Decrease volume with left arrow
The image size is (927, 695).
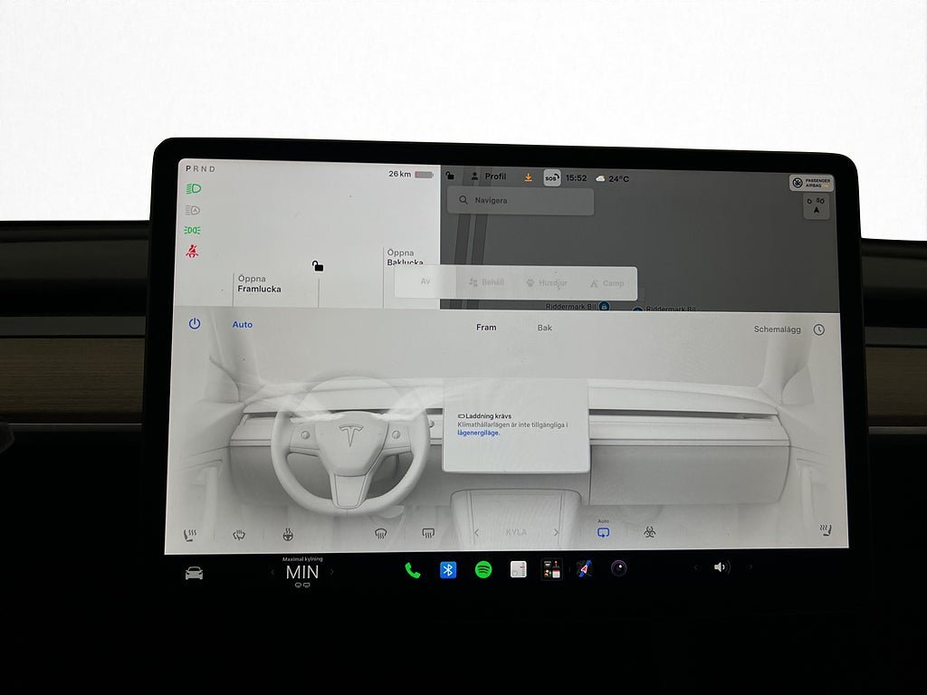pos(695,567)
